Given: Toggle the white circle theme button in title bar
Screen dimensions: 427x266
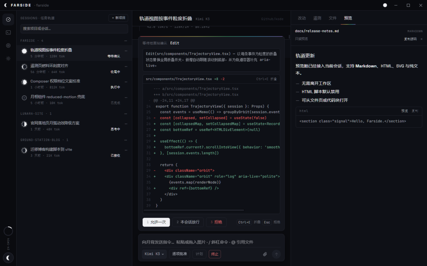Looking at the screenshot, I should 385,5.
